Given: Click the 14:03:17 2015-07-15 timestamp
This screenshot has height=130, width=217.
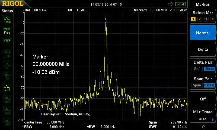Looking at the screenshot, I should pos(106,5).
